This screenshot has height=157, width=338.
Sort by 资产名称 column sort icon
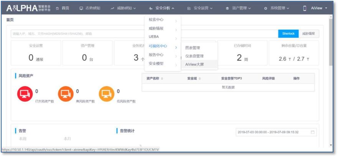click(x=162, y=78)
